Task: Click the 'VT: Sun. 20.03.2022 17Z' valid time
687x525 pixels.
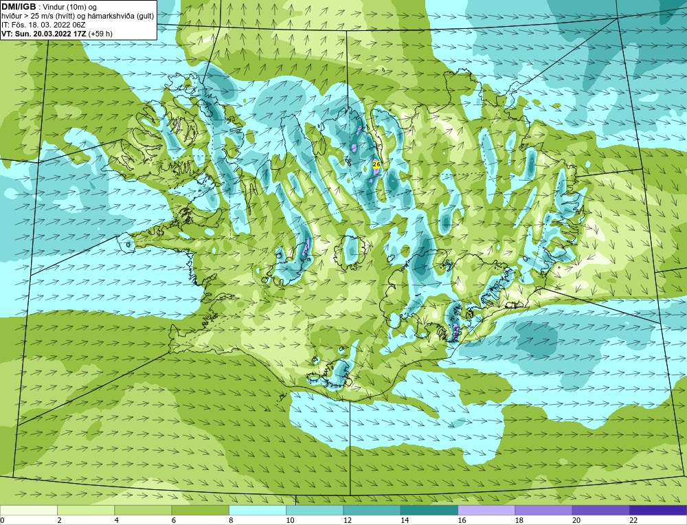Action: (44, 34)
